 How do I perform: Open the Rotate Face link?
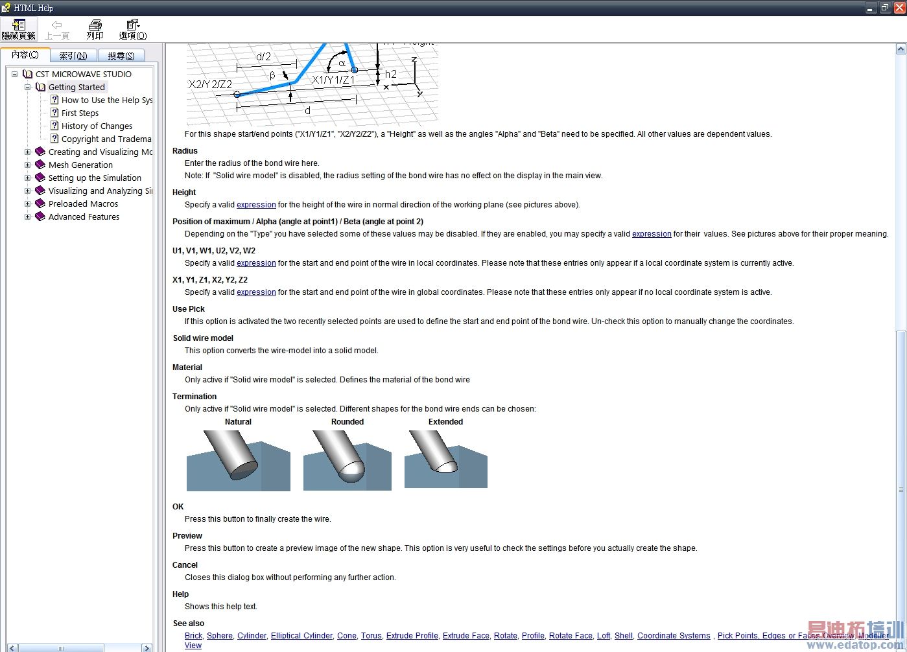click(x=571, y=636)
